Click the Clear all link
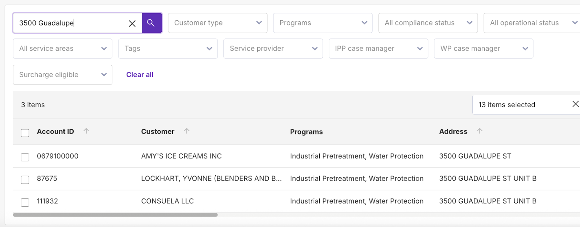The width and height of the screenshot is (580, 227). point(140,75)
